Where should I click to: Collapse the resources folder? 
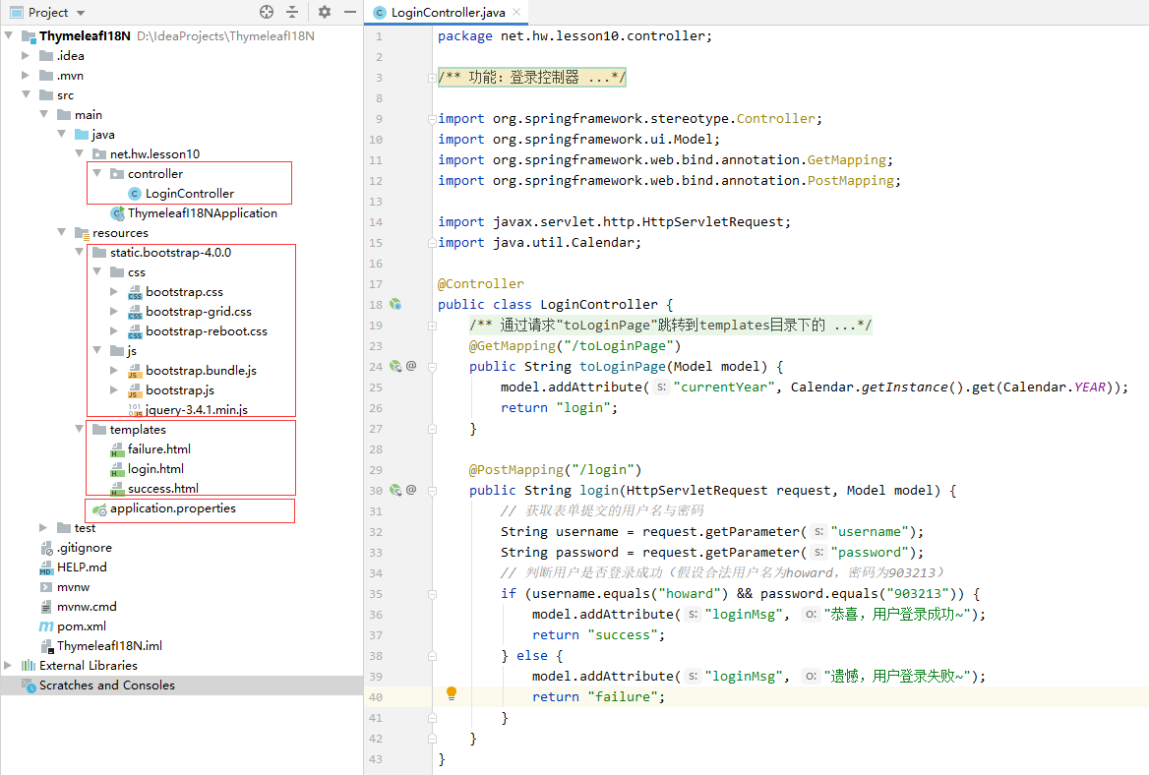click(x=62, y=232)
